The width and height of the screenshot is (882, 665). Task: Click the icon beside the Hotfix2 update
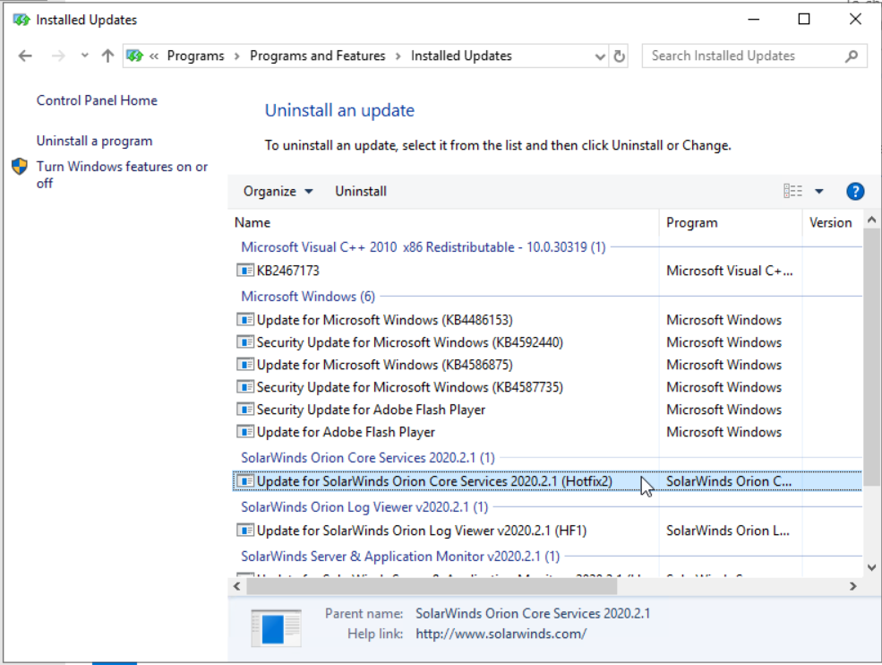pos(244,481)
